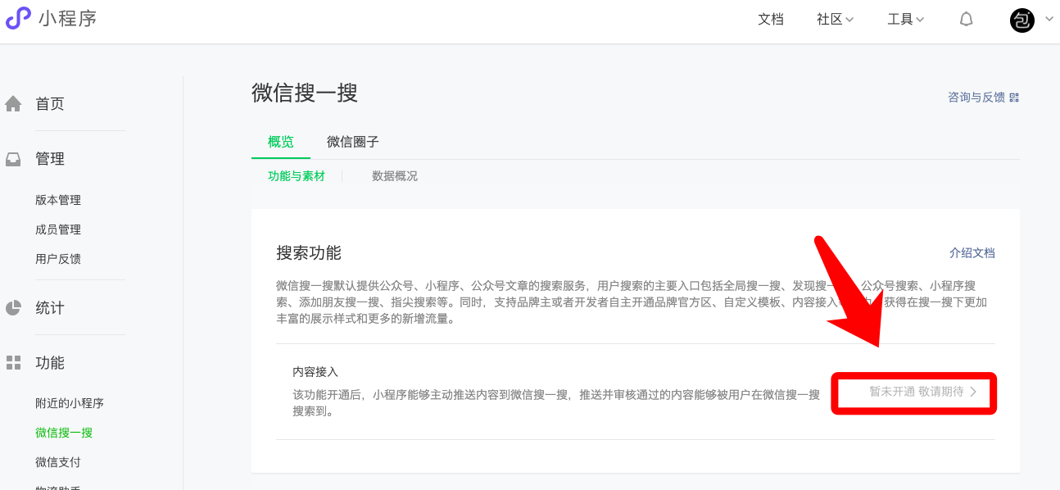Open 文档 in the top navigation
The height and width of the screenshot is (490, 1060).
(771, 20)
